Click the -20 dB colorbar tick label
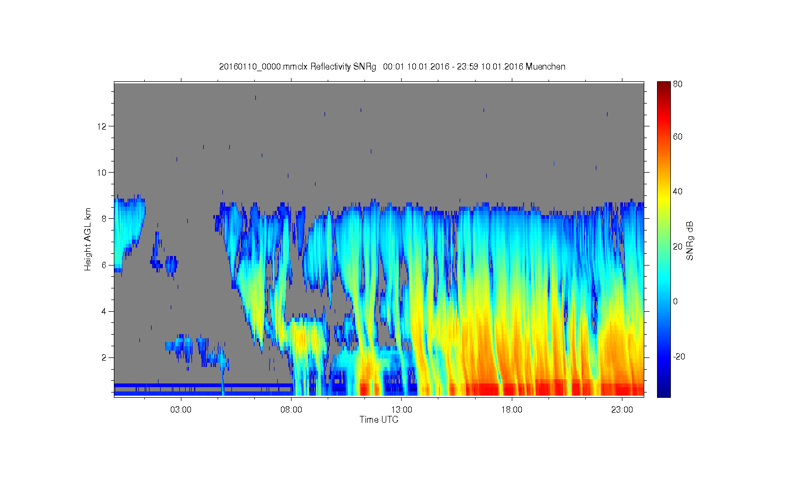 [679, 357]
